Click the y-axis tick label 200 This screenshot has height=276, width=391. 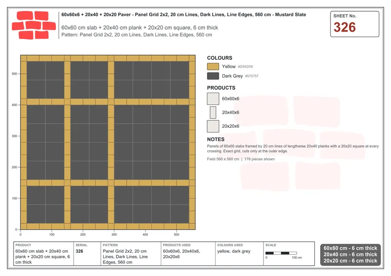14,167
